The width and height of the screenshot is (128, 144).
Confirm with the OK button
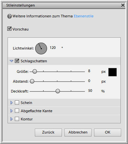pyautogui.click(x=108, y=133)
